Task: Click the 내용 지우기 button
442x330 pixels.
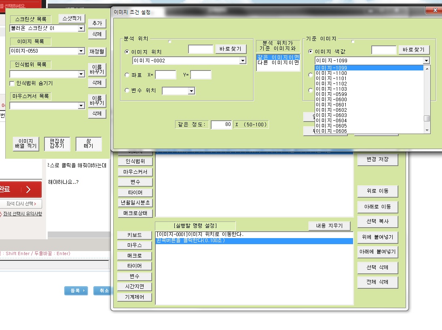Action: tap(329, 226)
